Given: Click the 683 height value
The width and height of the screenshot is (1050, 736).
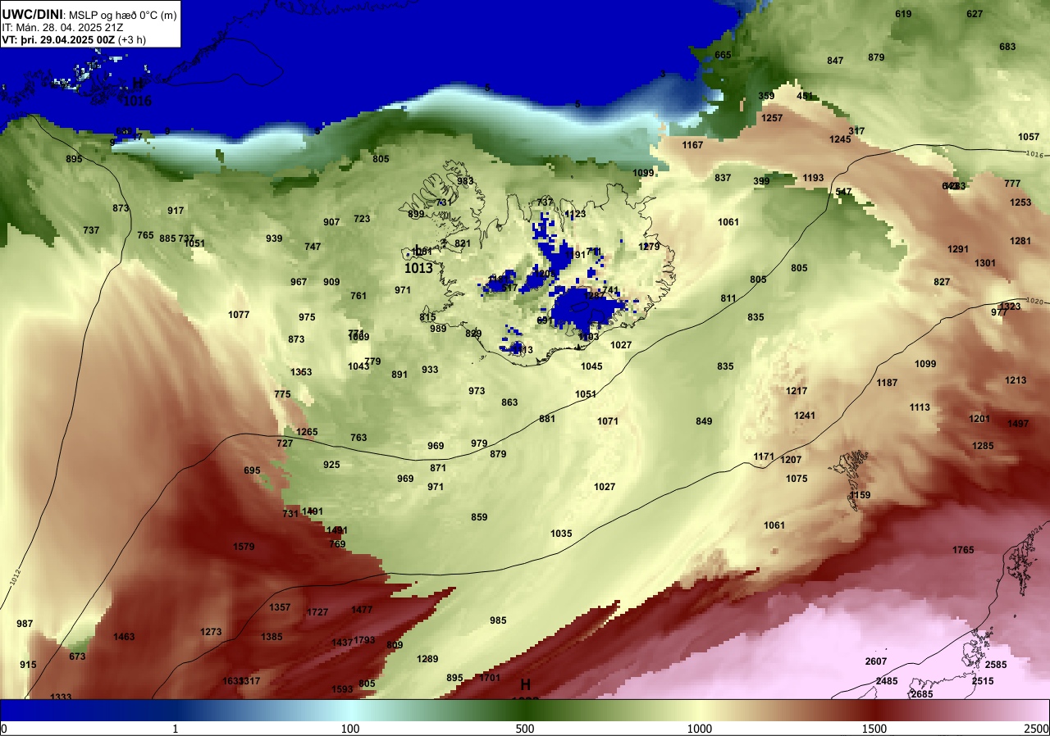Looking at the screenshot, I should click(x=1007, y=47).
